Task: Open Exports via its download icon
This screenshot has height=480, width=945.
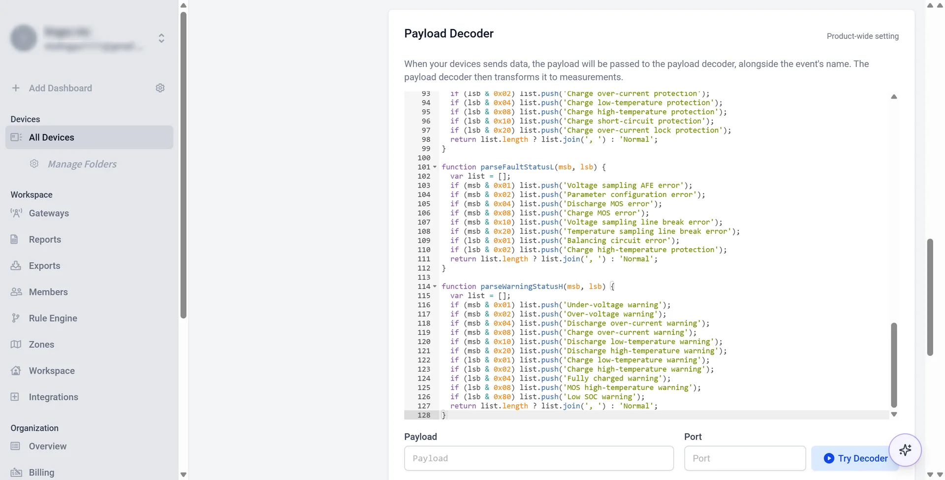Action: tap(16, 265)
